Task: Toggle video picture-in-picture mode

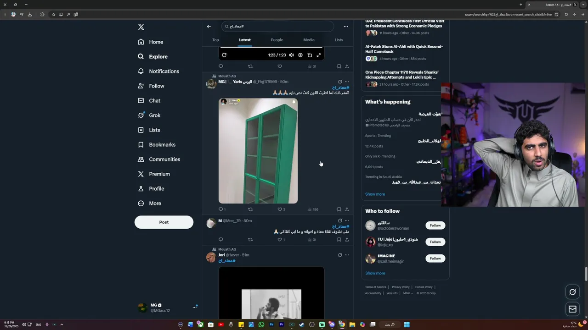Action: (x=310, y=55)
